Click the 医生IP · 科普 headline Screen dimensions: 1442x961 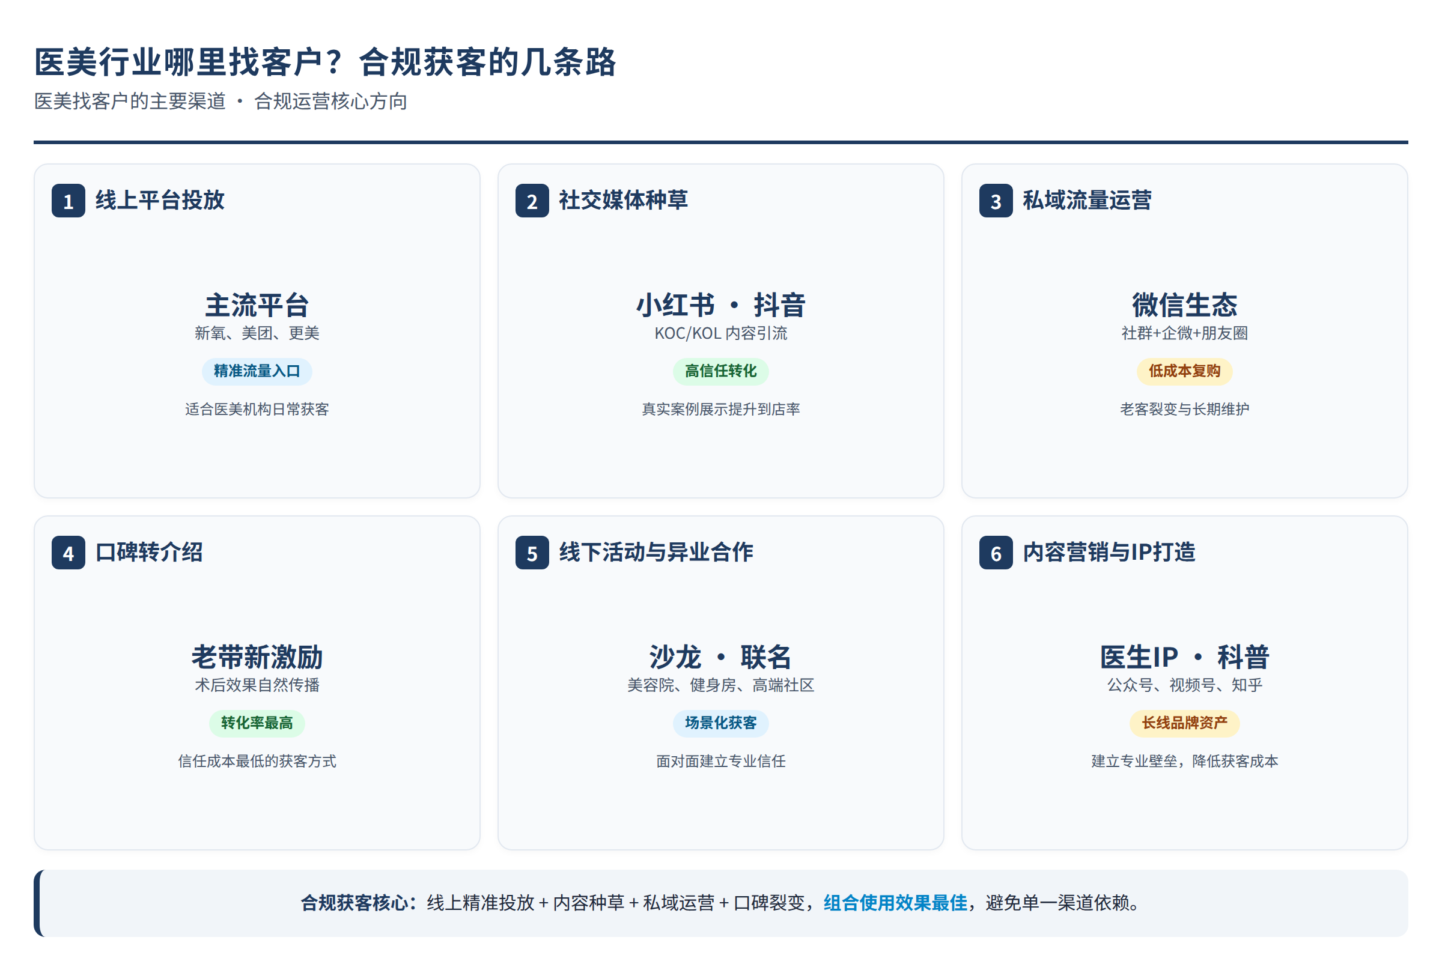pos(1184,657)
